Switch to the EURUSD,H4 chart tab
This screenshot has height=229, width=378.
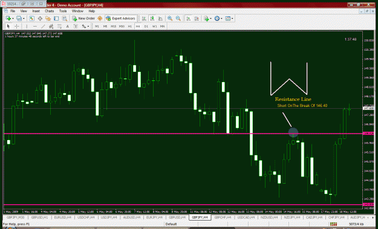[x=62, y=218]
